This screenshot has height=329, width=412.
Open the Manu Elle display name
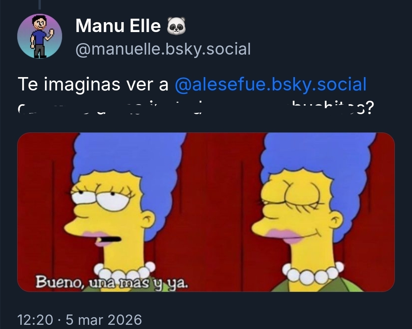pyautogui.click(x=118, y=26)
